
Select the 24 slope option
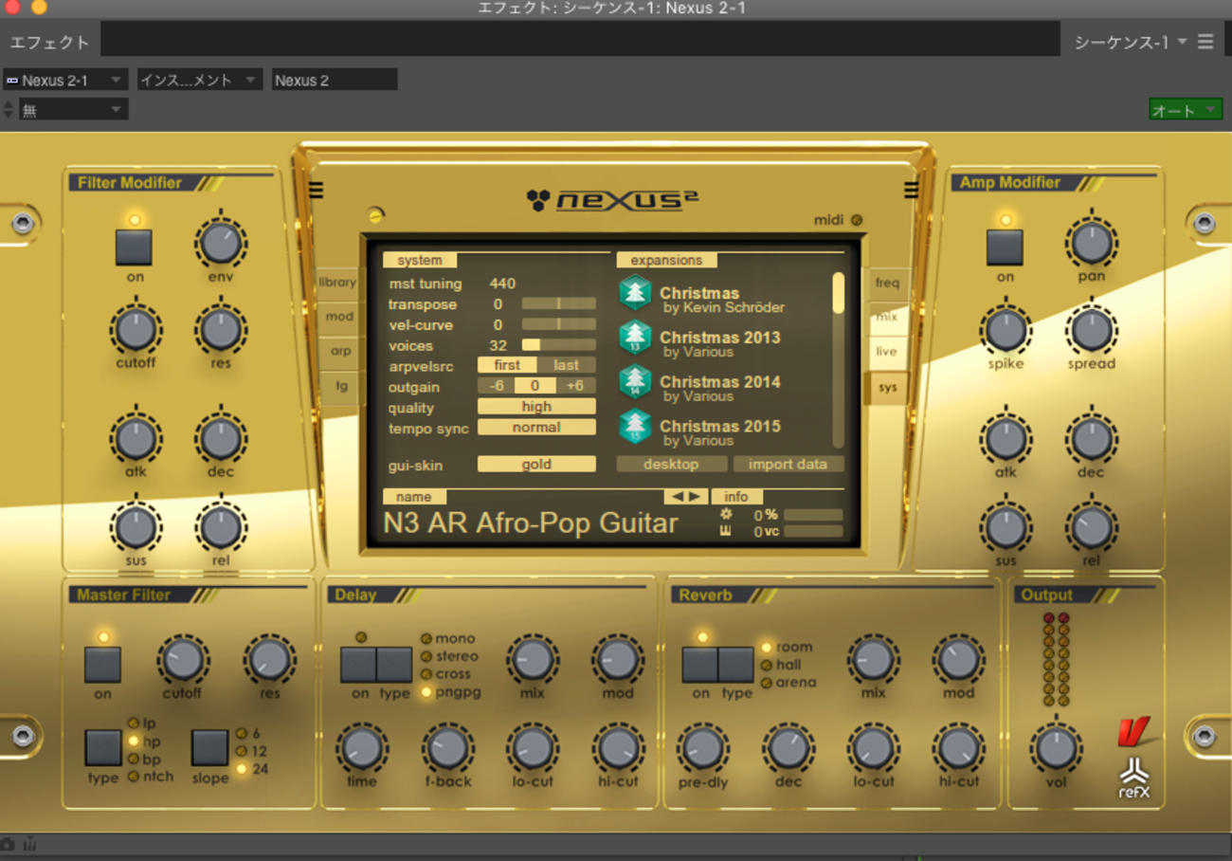242,769
